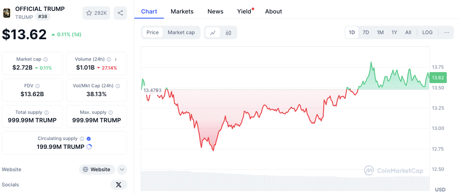The image size is (459, 194).
Task: Show Vol/Mkt Cap (24h) info icon
Action: coord(118,86)
